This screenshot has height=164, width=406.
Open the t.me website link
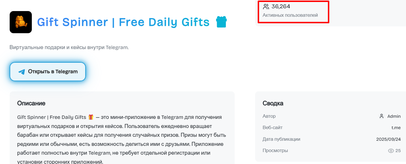point(396,128)
